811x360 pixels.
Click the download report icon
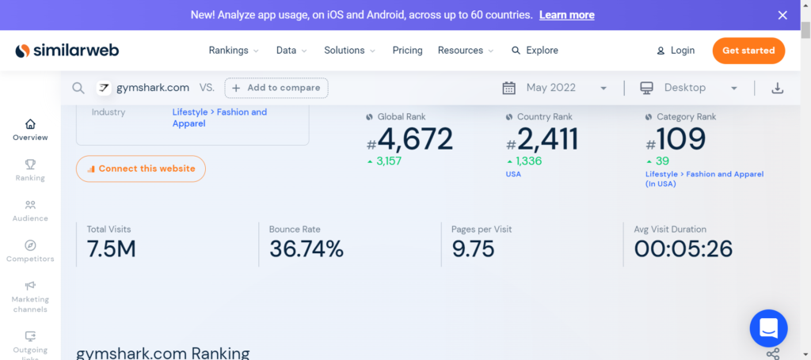pyautogui.click(x=777, y=88)
